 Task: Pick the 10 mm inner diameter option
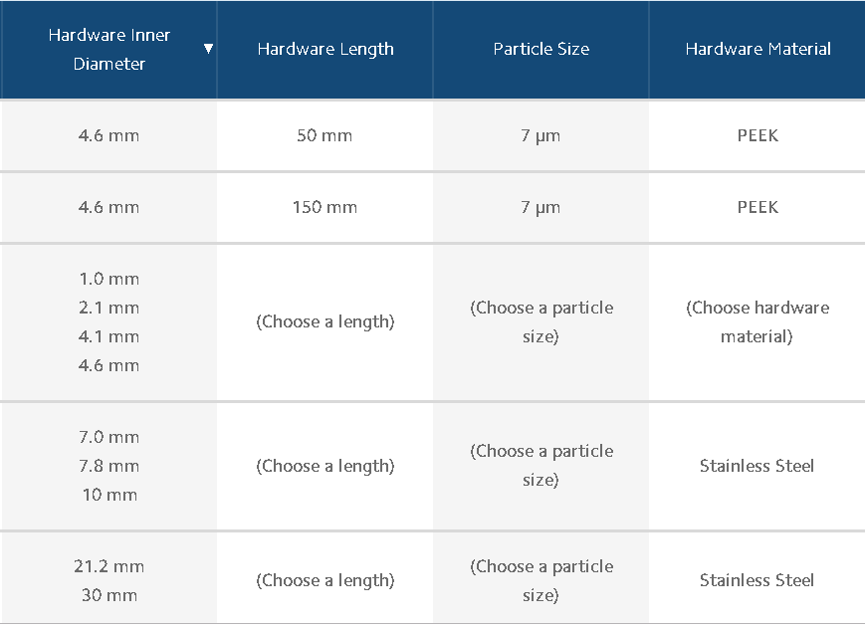click(x=109, y=495)
